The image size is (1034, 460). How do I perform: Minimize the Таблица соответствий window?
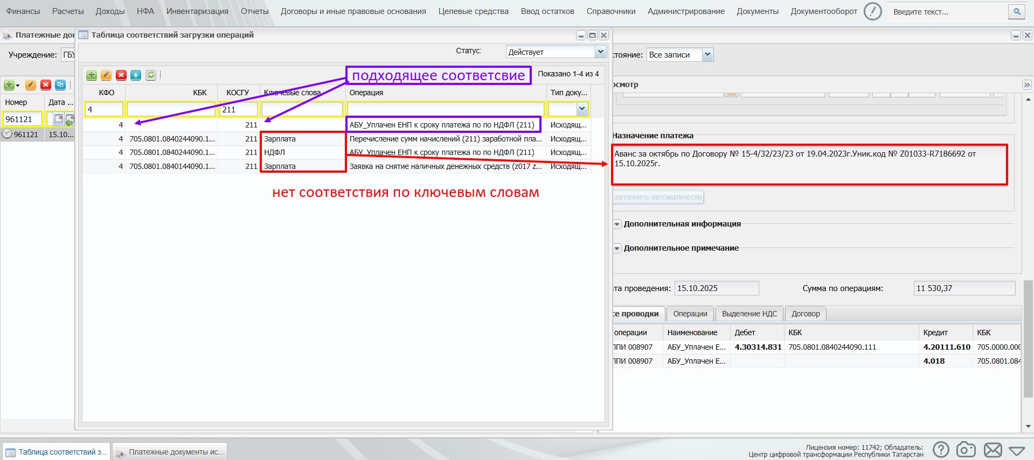tap(581, 36)
